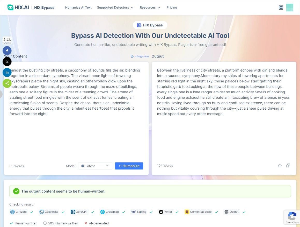Click the Sapling label
This screenshot has width=300, height=227.
141,212
